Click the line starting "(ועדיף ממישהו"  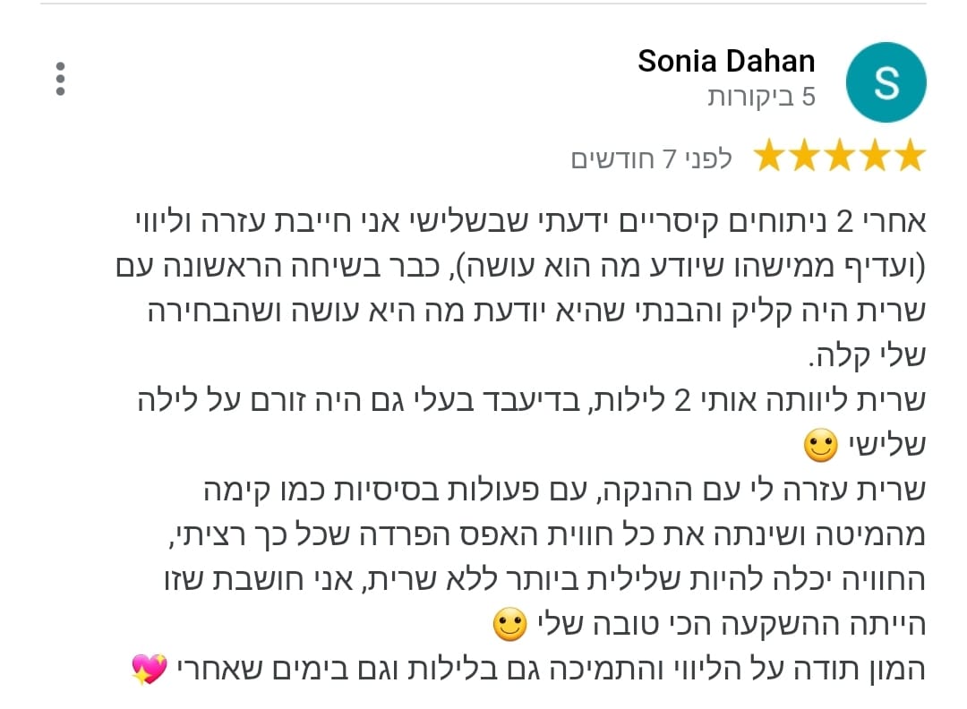pyautogui.click(x=519, y=267)
